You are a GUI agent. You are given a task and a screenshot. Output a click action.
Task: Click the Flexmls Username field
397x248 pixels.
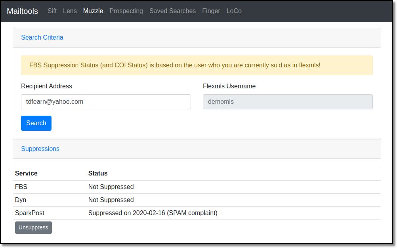[288, 102]
